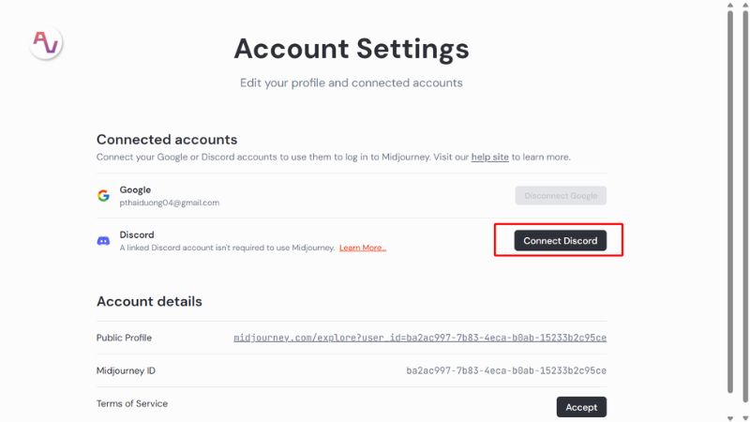This screenshot has height=422, width=750.
Task: Click the outer scrollbar's up arrow
Action: pyautogui.click(x=745, y=5)
